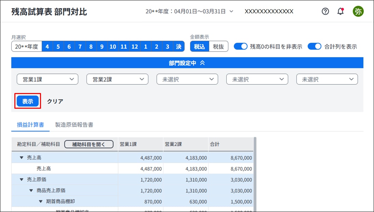Open the notifications bell icon

[x=340, y=11]
